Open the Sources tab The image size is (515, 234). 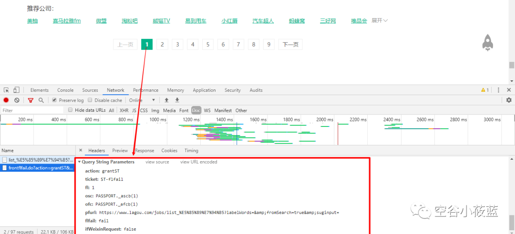(90, 90)
